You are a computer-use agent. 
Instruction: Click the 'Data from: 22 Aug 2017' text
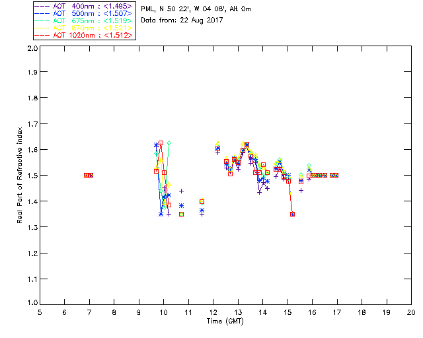[182, 20]
